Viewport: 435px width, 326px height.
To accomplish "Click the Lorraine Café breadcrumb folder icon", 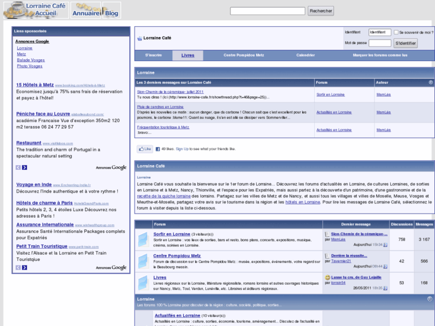I will tap(139, 38).
